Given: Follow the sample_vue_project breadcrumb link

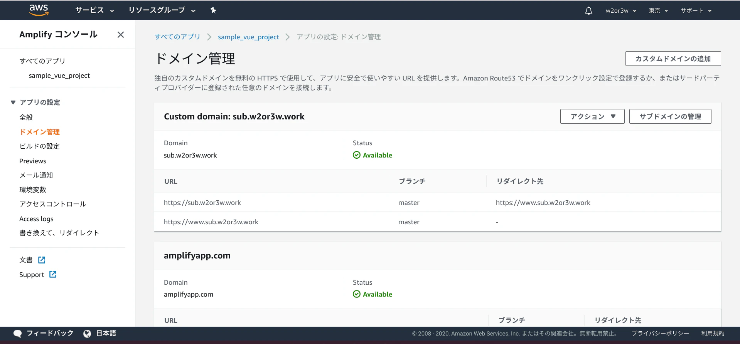Looking at the screenshot, I should point(248,37).
